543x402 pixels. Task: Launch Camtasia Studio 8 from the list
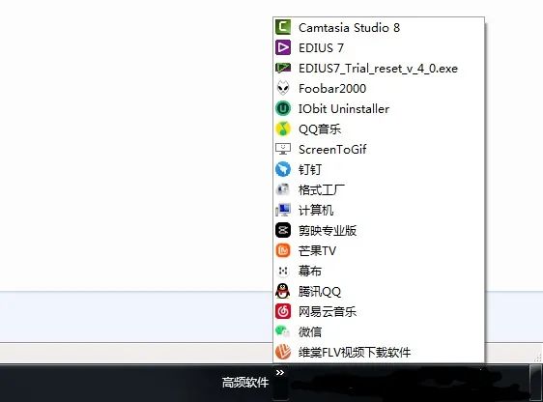pos(379,27)
